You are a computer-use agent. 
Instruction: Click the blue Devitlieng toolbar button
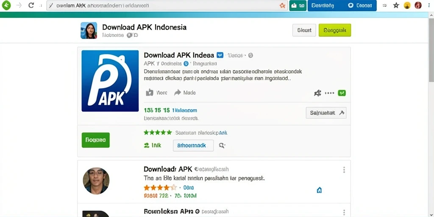coord(323,6)
